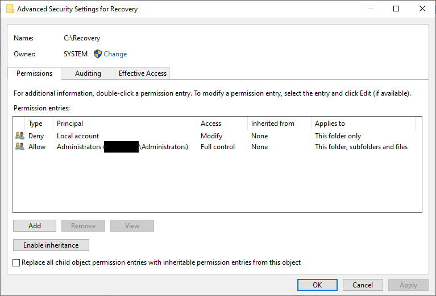Confirm with the OK button
Screen dimensions: 436x296
(x=317, y=285)
